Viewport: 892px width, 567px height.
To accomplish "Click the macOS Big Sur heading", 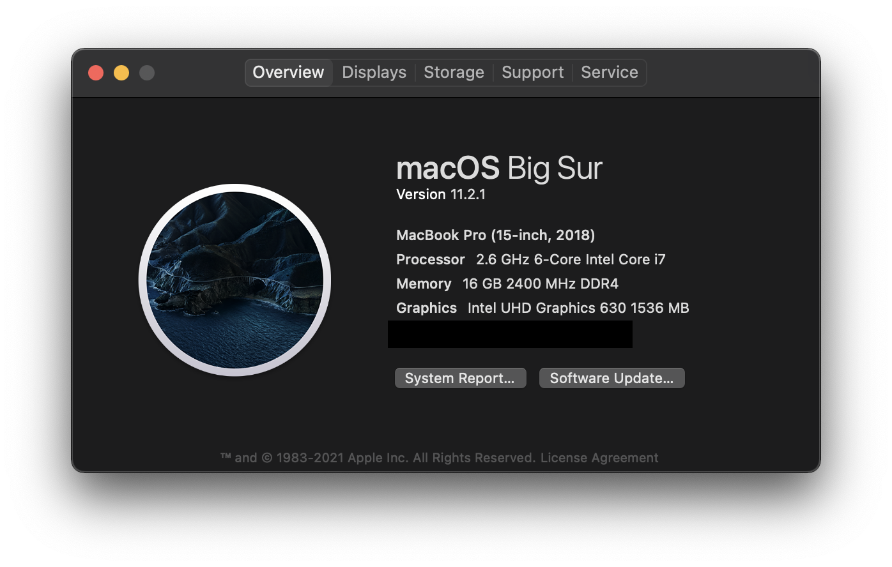I will click(499, 168).
